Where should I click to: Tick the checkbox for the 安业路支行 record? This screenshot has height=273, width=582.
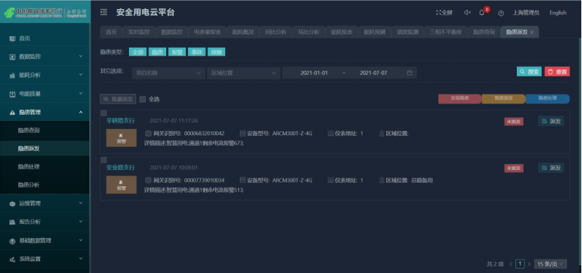[104, 160]
